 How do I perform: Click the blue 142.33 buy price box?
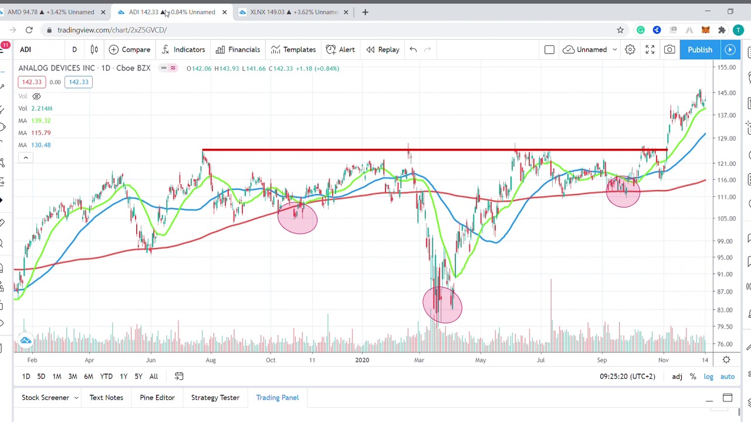[79, 82]
